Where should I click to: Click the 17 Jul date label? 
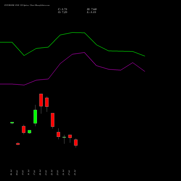34,172
